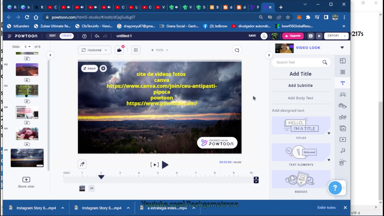Click transition icon below slide 02
The width and height of the screenshot is (384, 216).
27,80
